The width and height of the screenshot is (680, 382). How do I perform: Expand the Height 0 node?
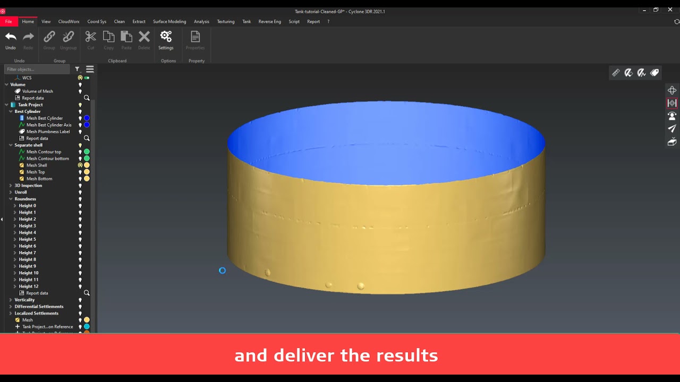pos(15,206)
